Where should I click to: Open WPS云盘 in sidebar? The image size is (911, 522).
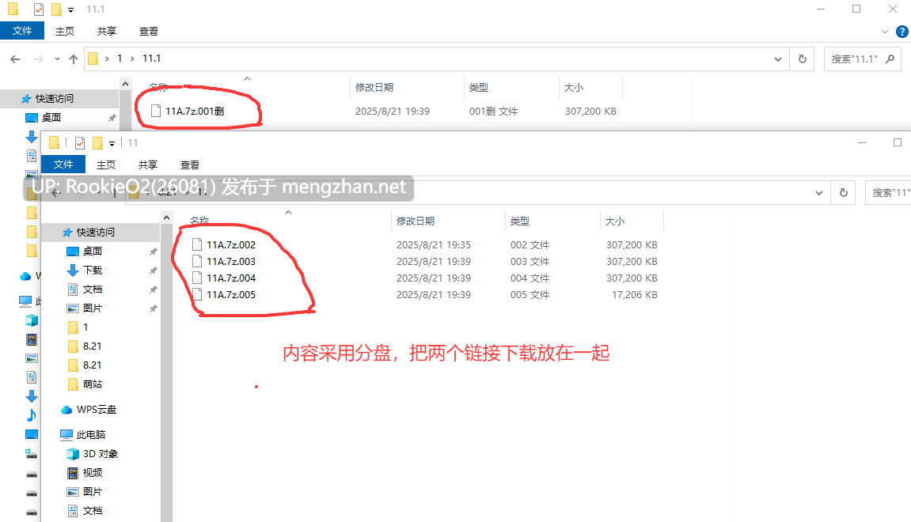coord(97,410)
